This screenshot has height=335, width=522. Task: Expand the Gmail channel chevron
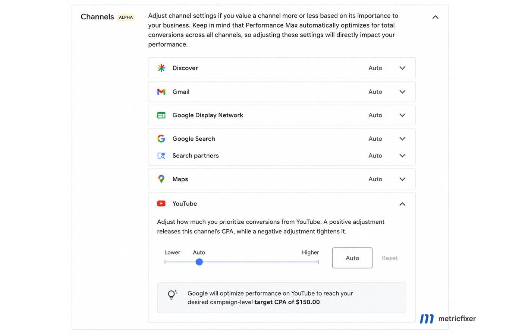pyautogui.click(x=402, y=92)
